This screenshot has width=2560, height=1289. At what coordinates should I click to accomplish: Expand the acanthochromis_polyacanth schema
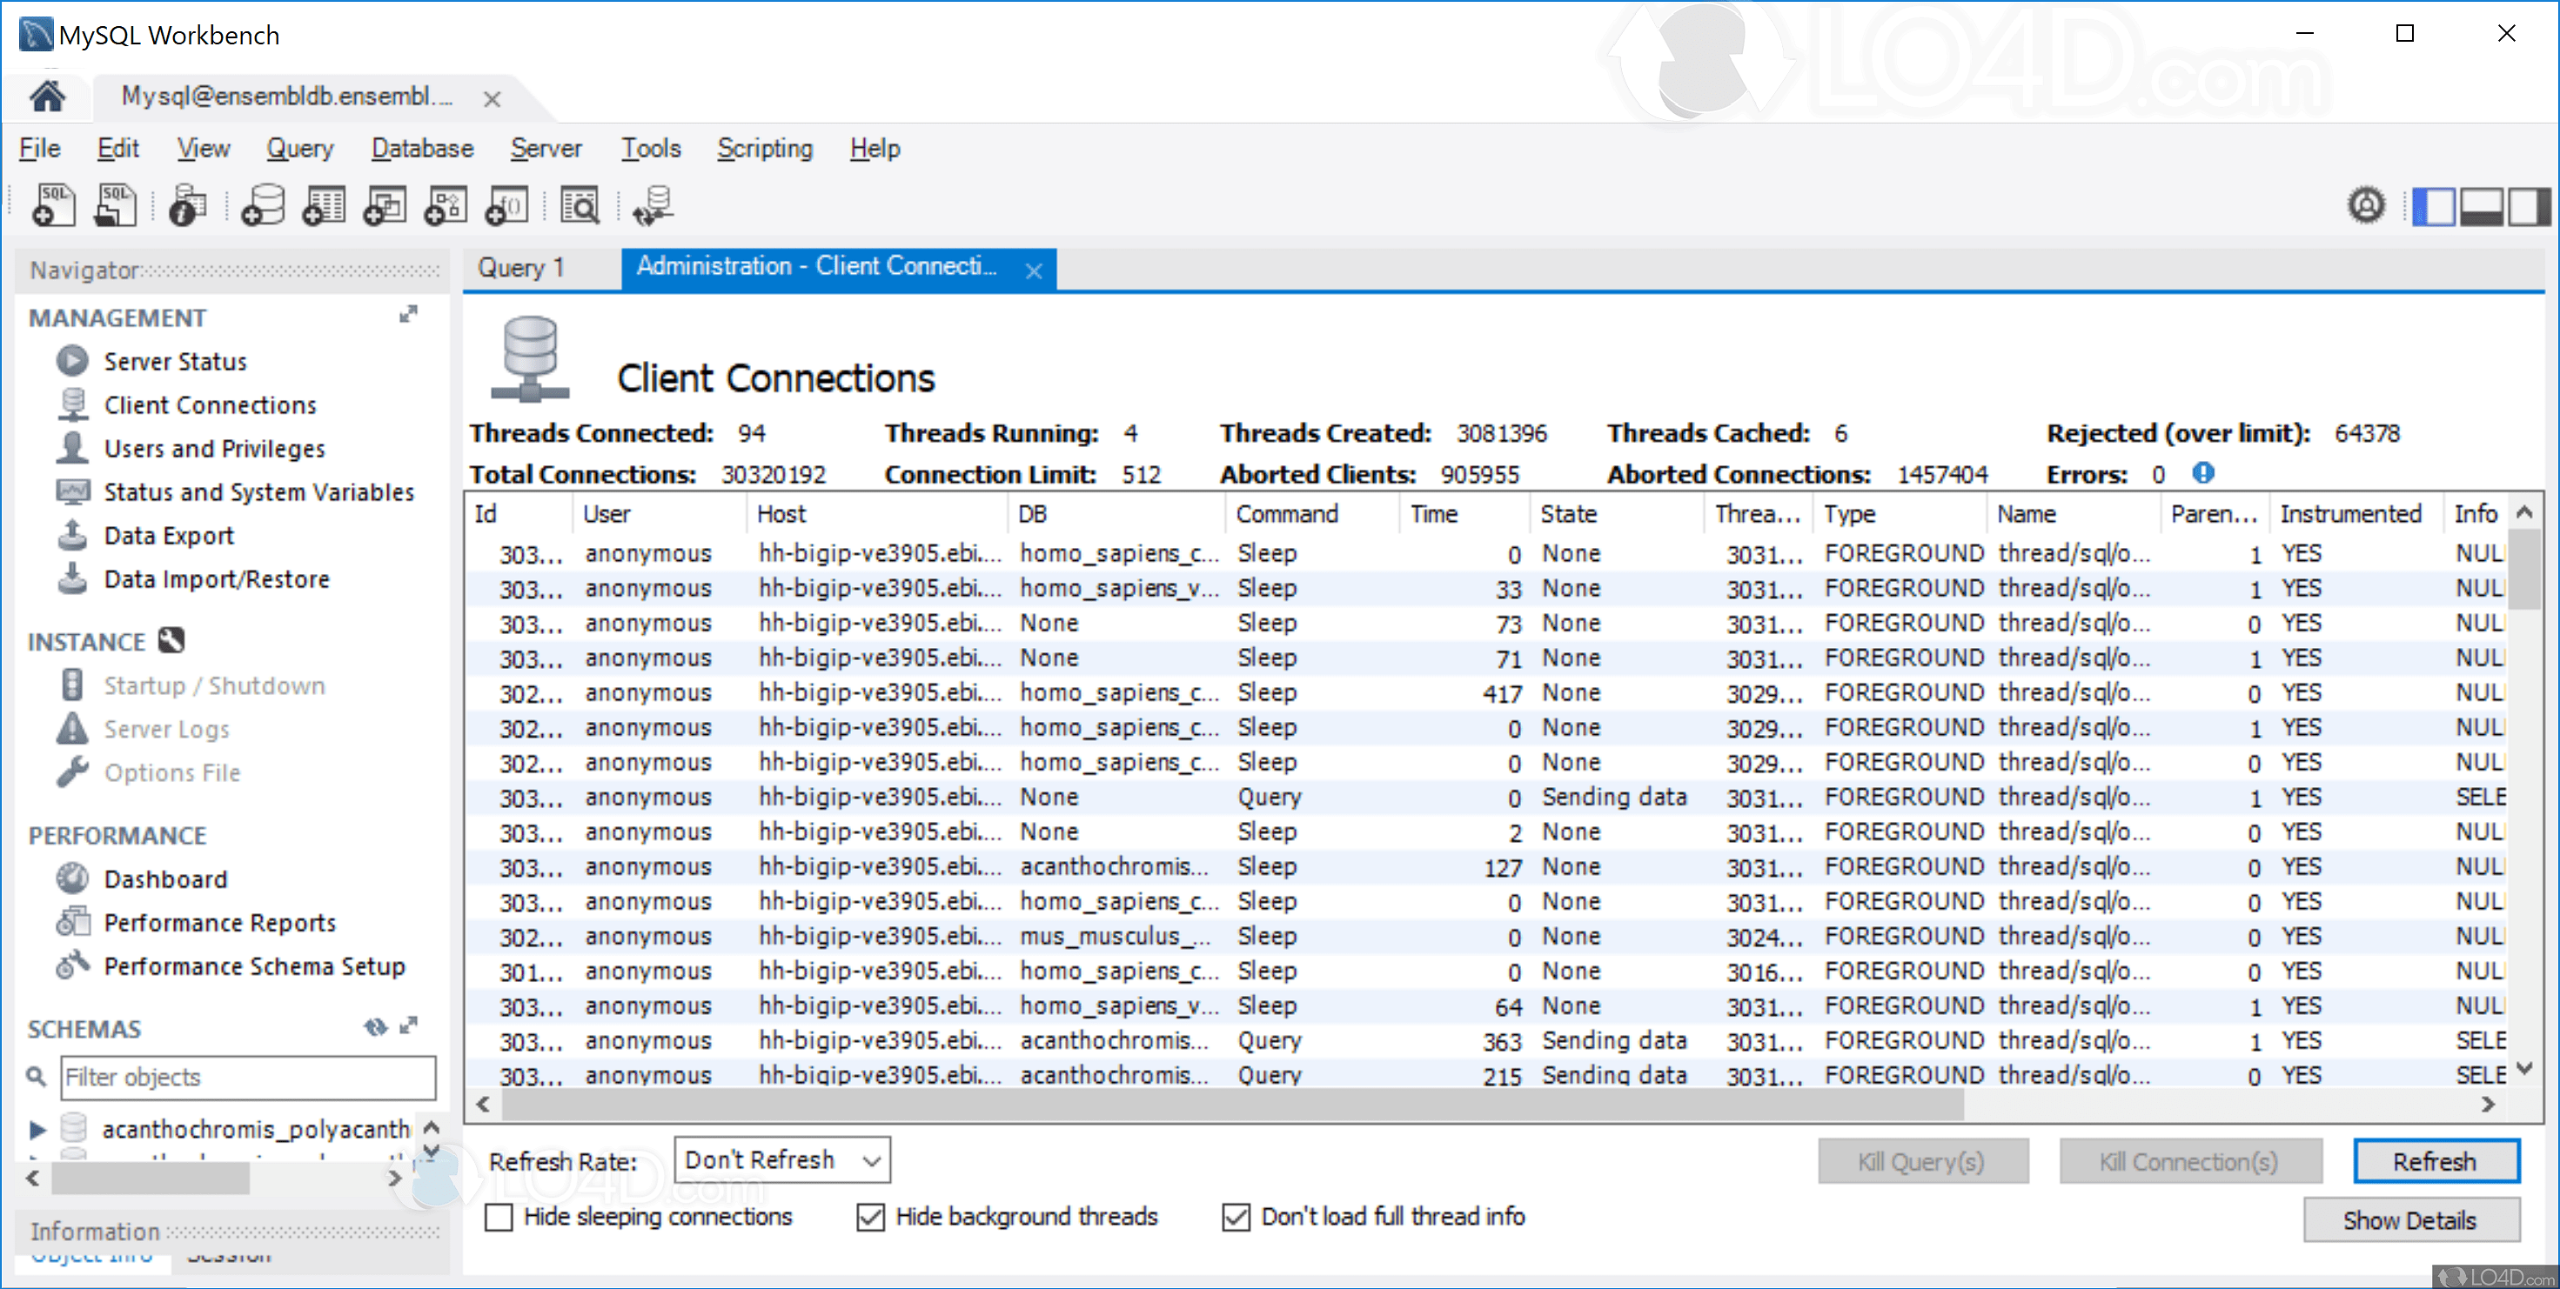pos(37,1128)
